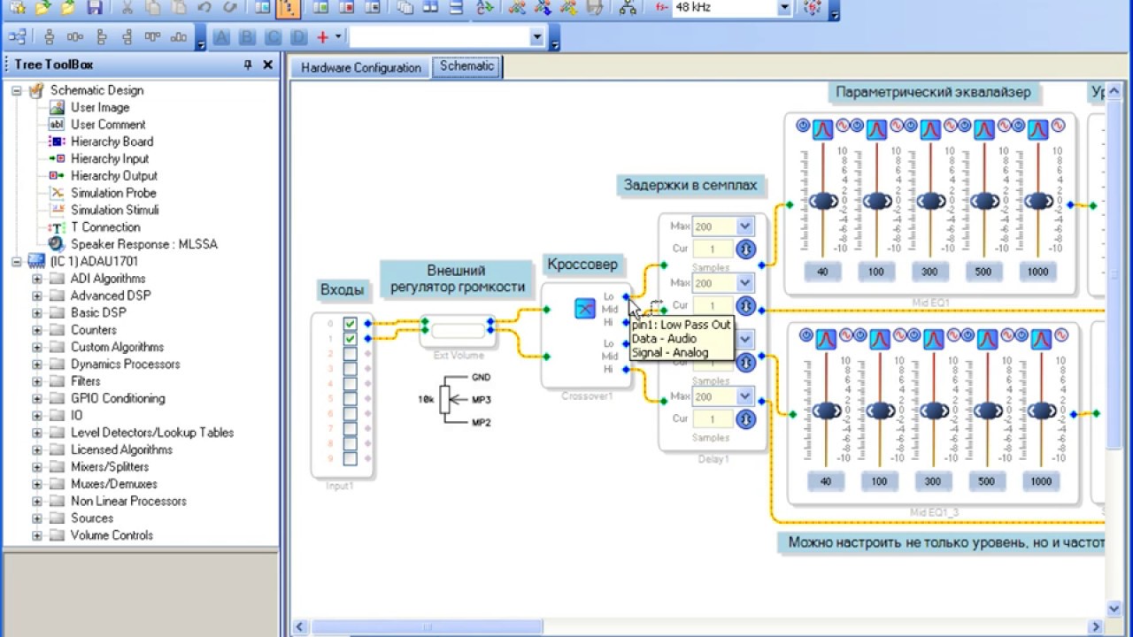This screenshot has width=1133, height=637.
Task: Pin the Tree ToolBox panel
Action: [x=248, y=65]
